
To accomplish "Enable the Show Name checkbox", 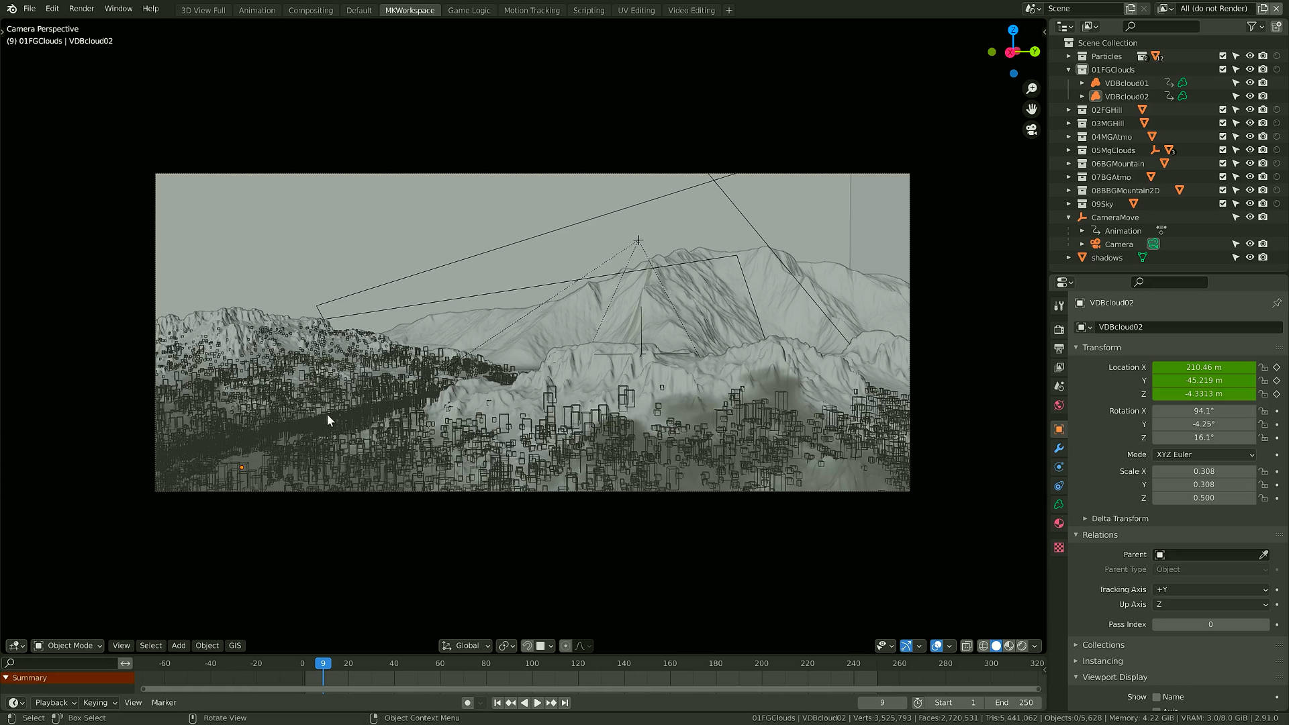I will [x=1157, y=697].
